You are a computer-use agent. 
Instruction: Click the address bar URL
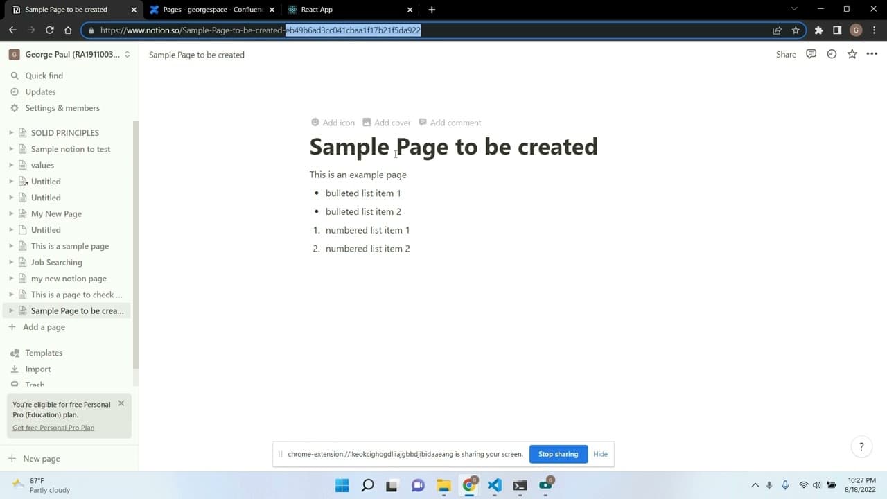click(x=260, y=30)
